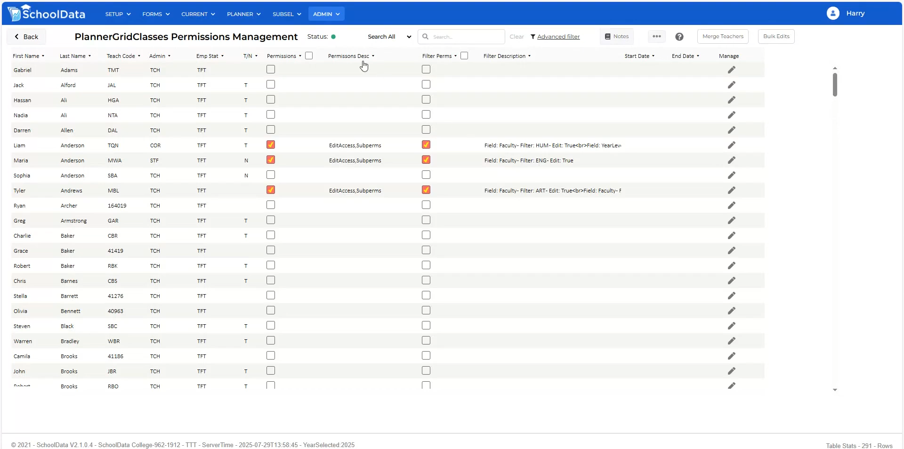The image size is (904, 449).
Task: Check Permissions checkbox for Gabriel Adams
Action: (x=271, y=69)
